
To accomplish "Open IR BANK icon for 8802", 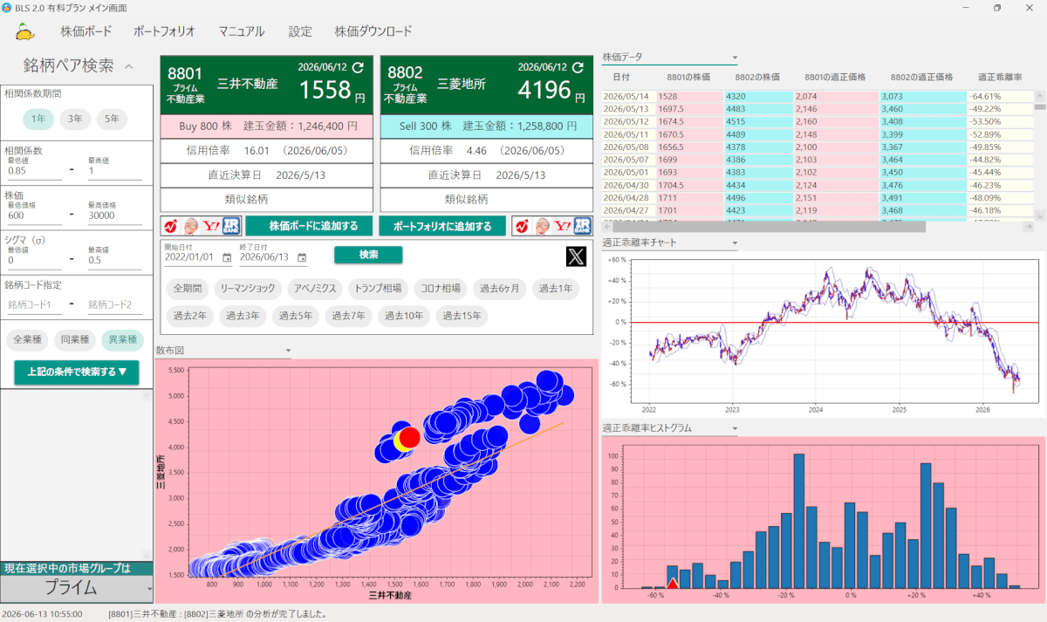I will coord(583,226).
